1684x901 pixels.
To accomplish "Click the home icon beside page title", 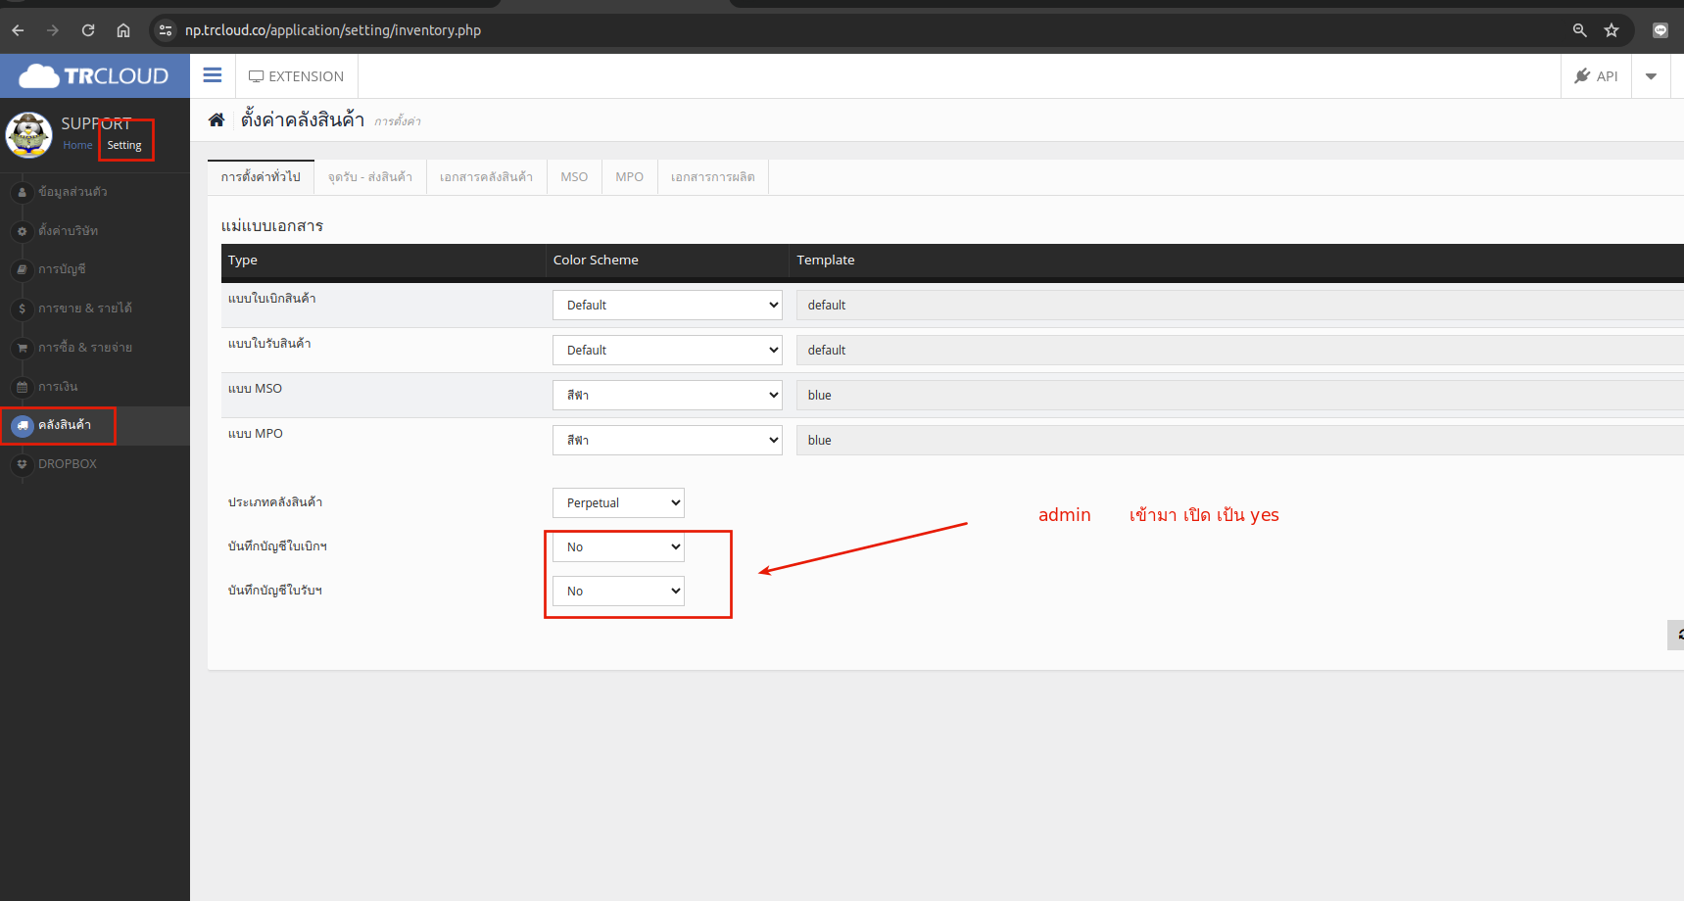I will (x=217, y=119).
